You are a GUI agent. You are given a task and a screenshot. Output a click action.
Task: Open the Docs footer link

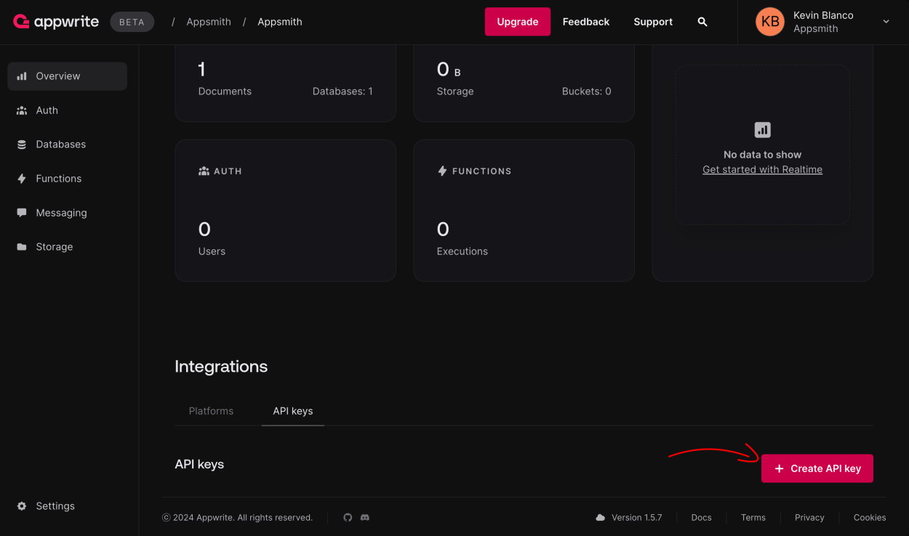(x=701, y=518)
